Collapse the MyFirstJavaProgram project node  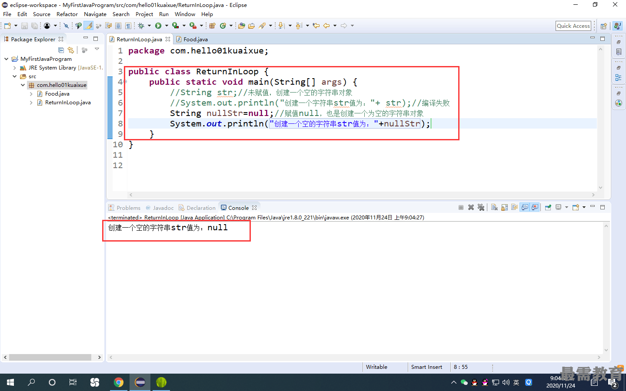coord(7,59)
